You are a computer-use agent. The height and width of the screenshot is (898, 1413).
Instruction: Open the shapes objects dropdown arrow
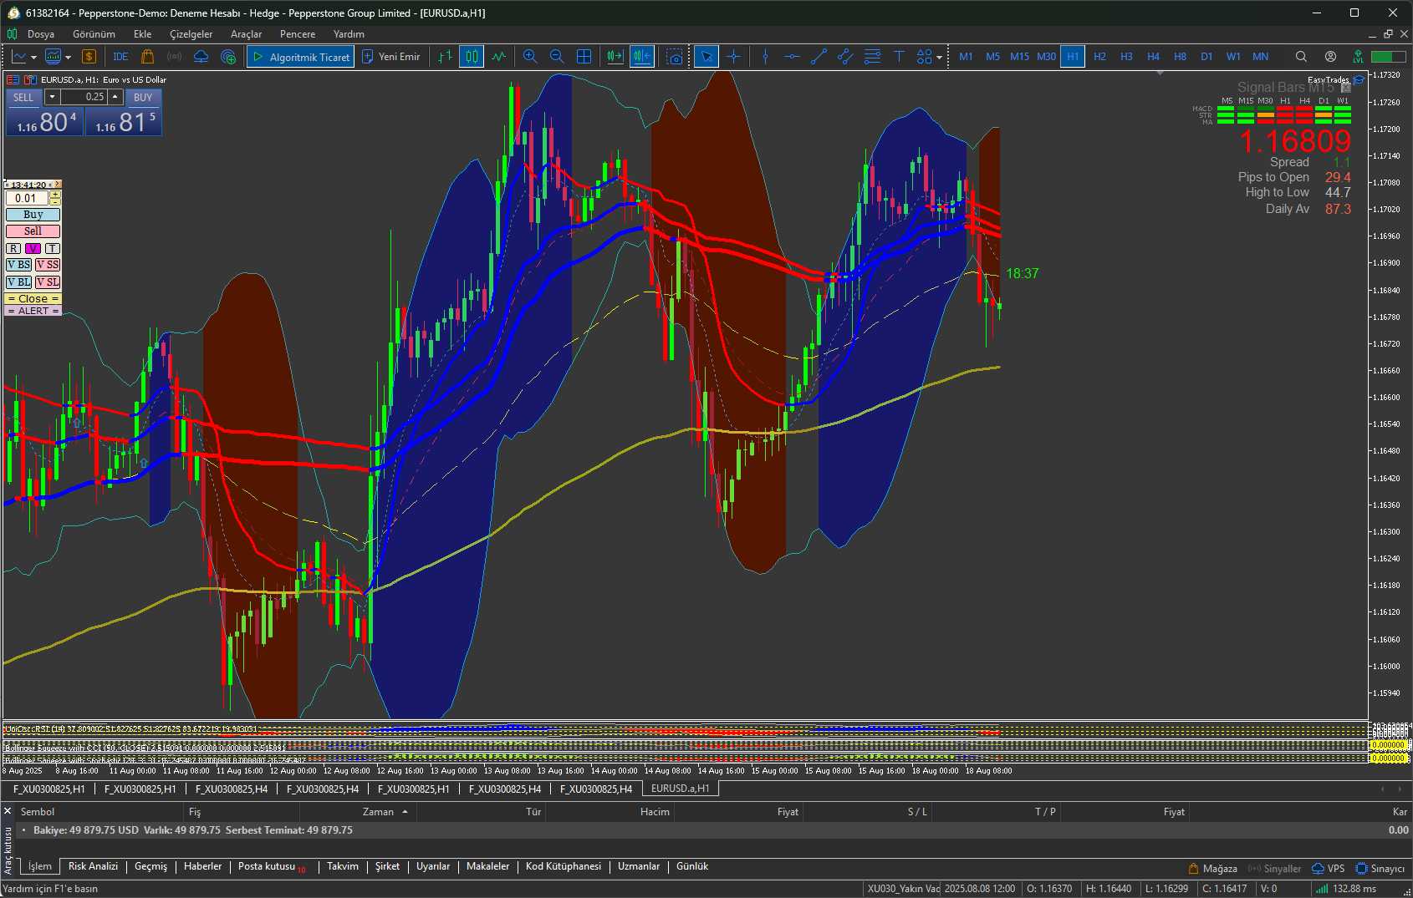tap(939, 58)
